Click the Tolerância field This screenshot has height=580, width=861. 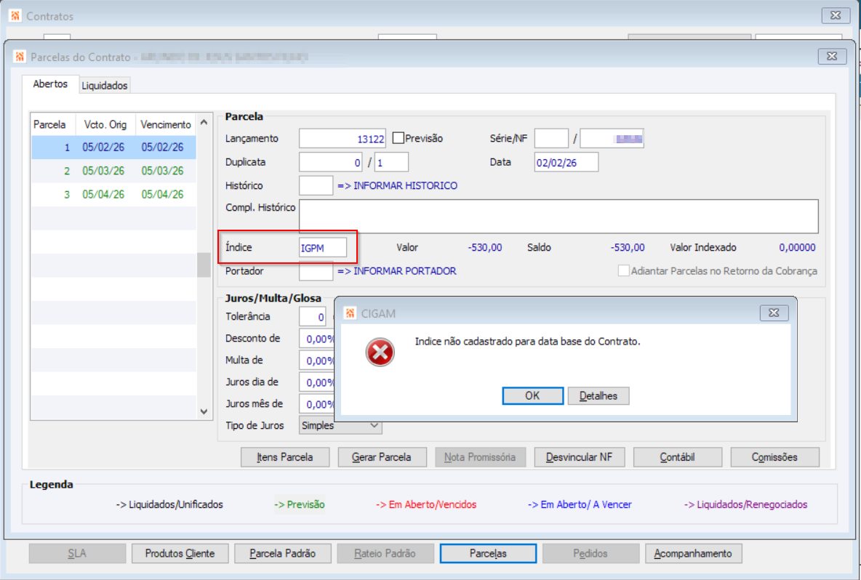313,317
